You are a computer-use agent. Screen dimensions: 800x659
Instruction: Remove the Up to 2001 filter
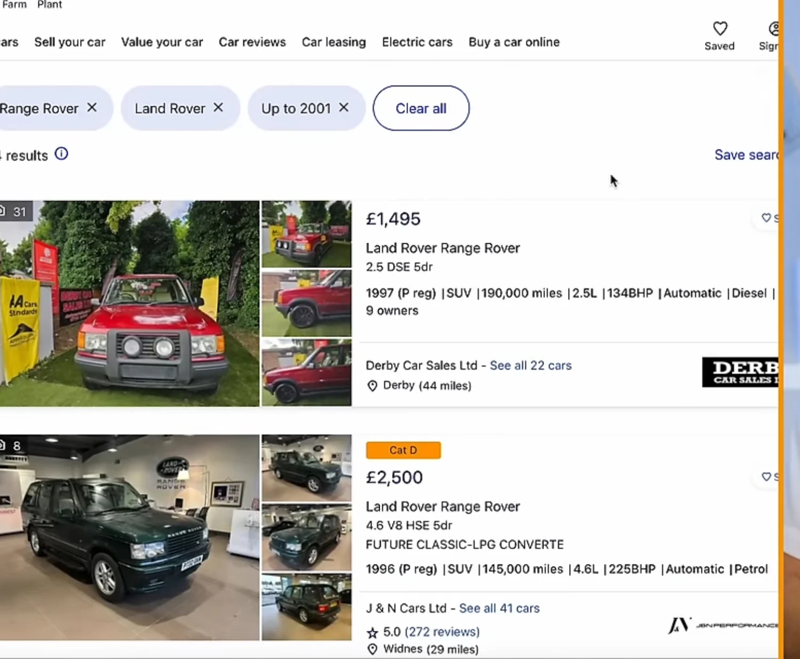tap(344, 107)
